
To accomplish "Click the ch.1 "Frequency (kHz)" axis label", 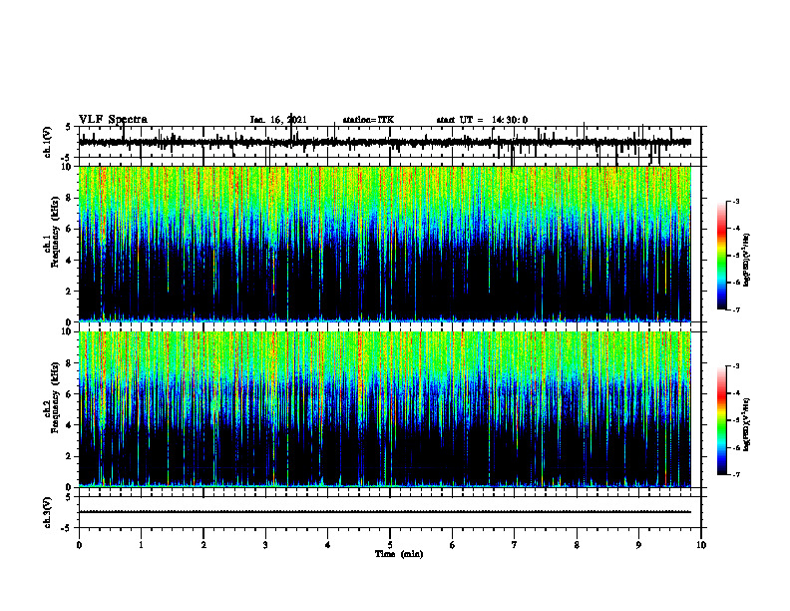I will click(55, 234).
